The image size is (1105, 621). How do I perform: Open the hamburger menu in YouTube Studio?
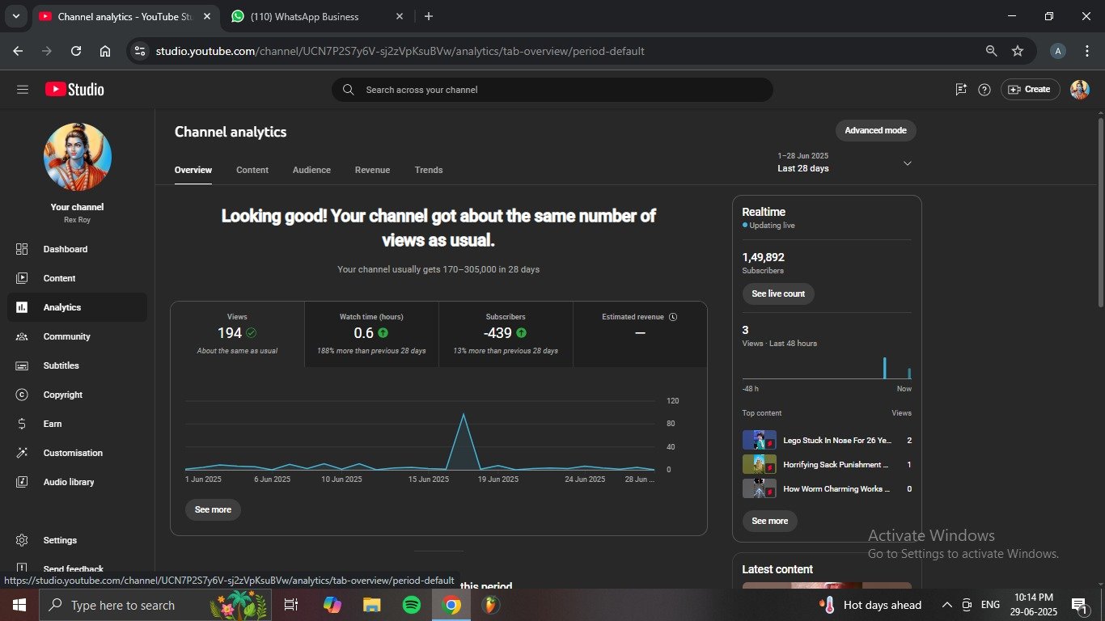(23, 90)
